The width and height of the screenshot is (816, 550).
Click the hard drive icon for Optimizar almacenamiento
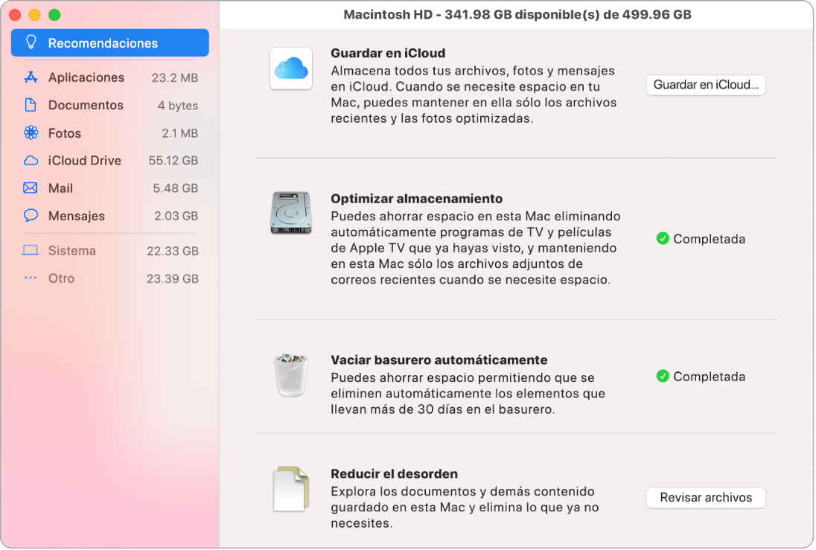click(291, 214)
